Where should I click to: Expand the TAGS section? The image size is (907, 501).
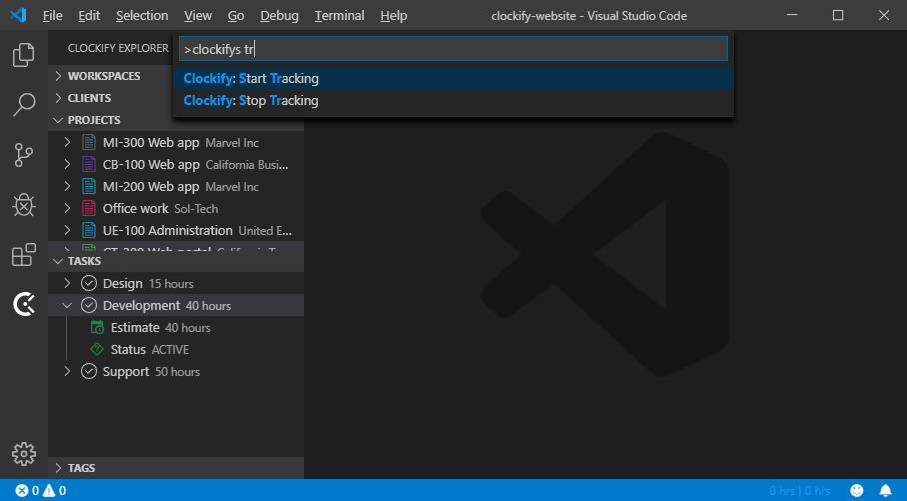(x=58, y=467)
